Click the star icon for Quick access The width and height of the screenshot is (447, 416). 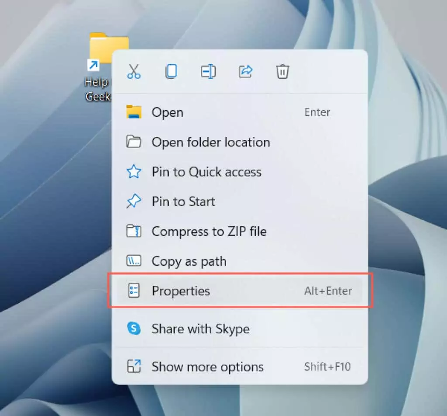point(134,172)
